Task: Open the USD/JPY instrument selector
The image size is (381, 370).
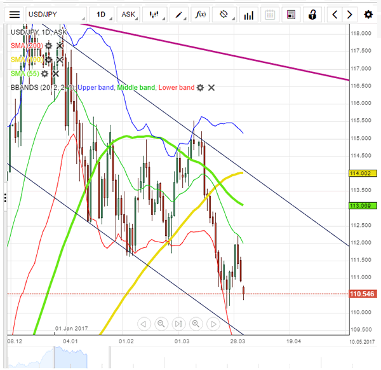Action: (x=56, y=15)
